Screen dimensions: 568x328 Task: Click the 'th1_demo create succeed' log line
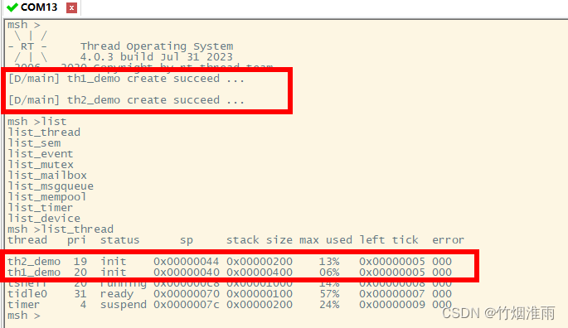click(x=126, y=79)
